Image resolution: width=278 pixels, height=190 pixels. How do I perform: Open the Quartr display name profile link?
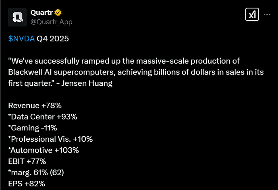pyautogui.click(x=41, y=12)
